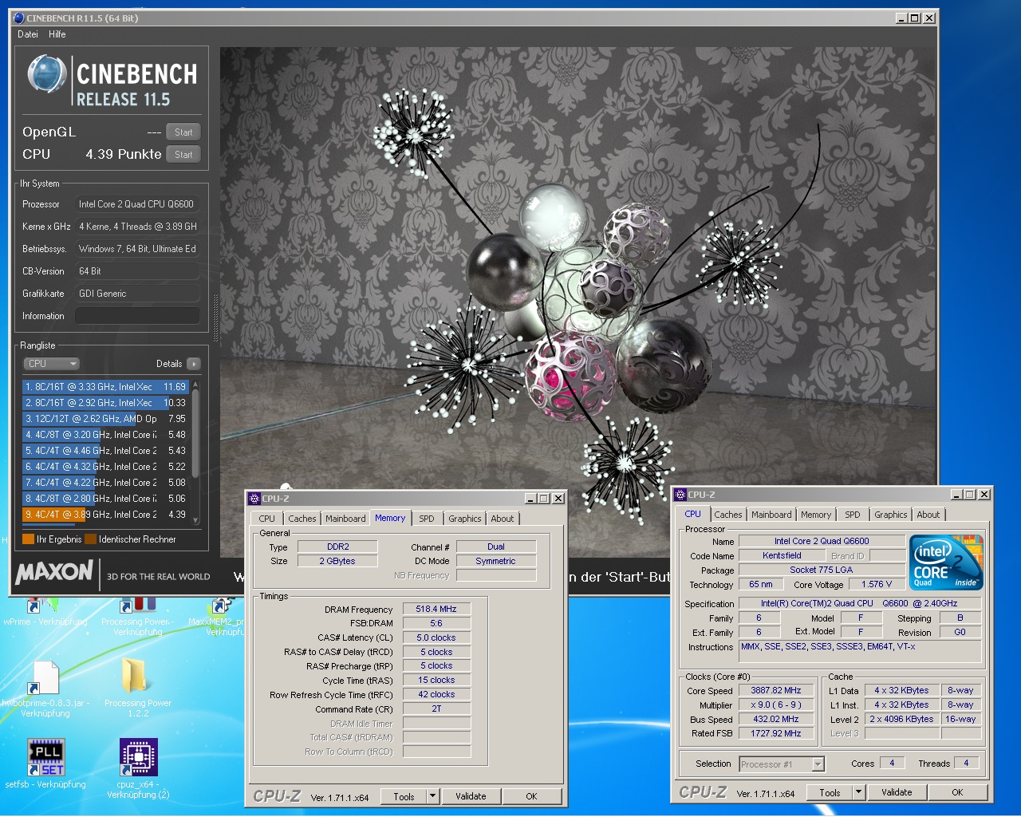This screenshot has height=817, width=1021.
Task: Select ranking row 8C/16T @ 3.33 GHz
Action: tap(105, 387)
